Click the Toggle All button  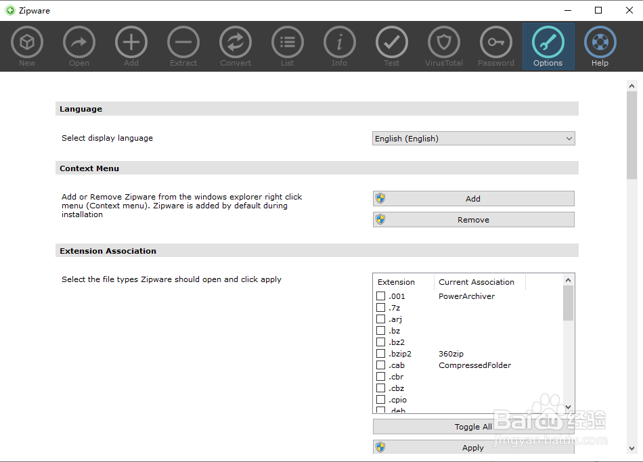474,427
